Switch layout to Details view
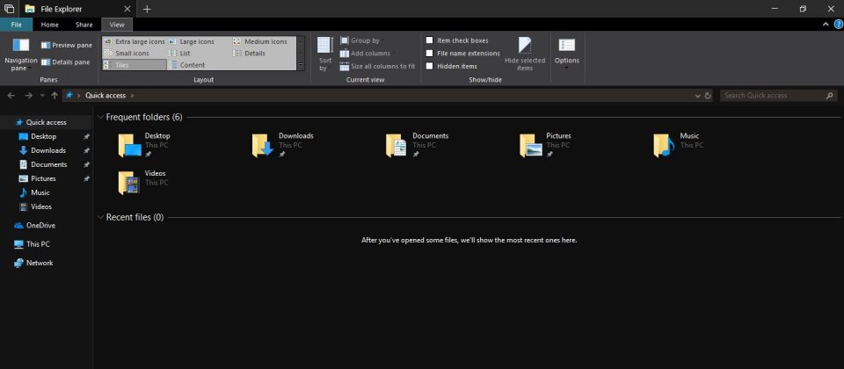844x369 pixels. pos(249,54)
